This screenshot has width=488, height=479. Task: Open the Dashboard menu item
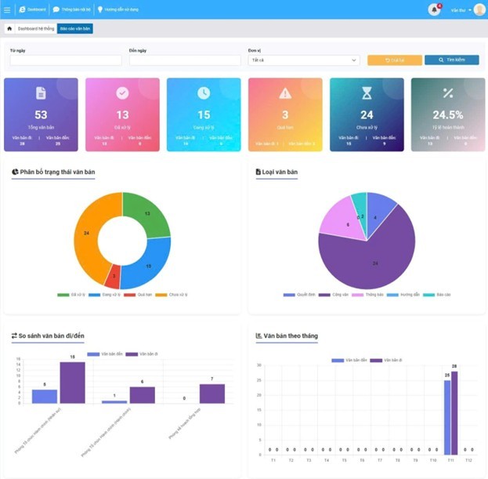point(32,9)
